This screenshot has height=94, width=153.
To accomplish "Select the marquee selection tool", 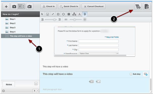I will click(48, 14).
